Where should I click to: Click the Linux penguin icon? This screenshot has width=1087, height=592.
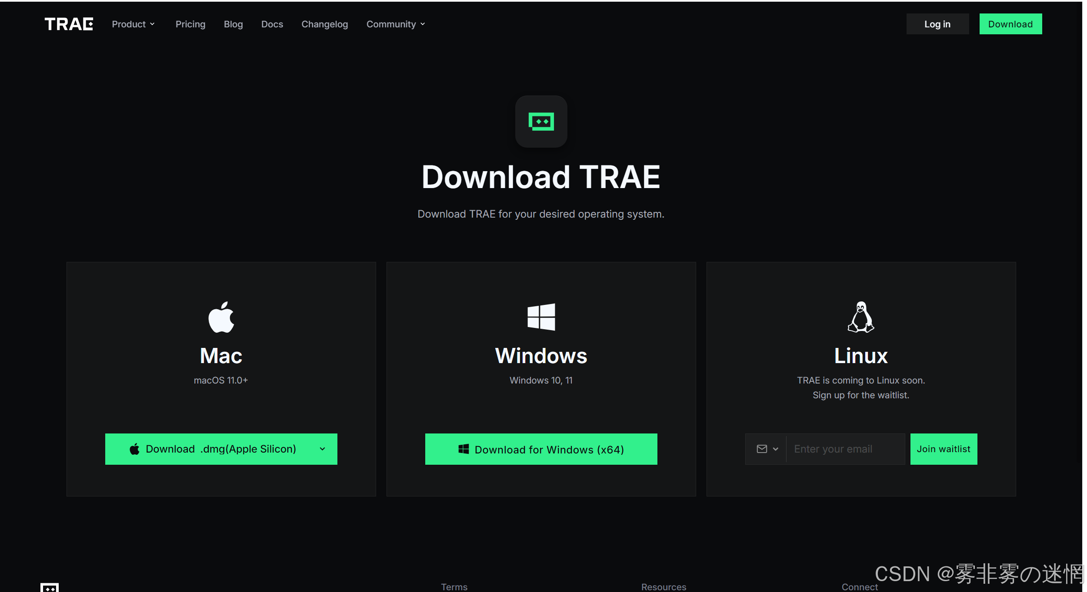point(860,317)
